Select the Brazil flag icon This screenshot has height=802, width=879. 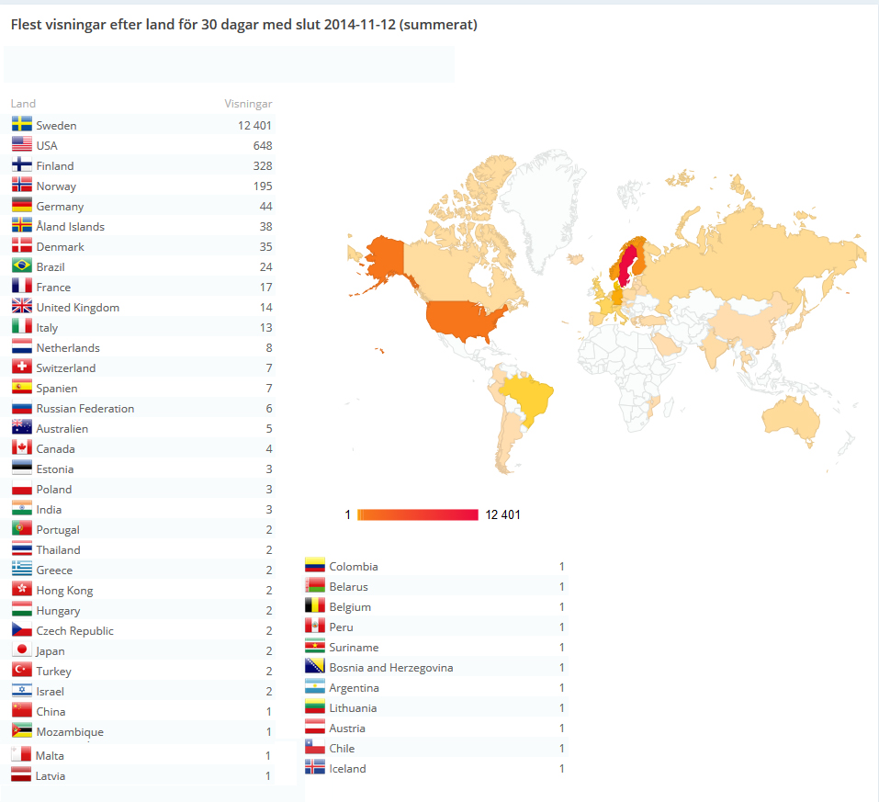[22, 265]
